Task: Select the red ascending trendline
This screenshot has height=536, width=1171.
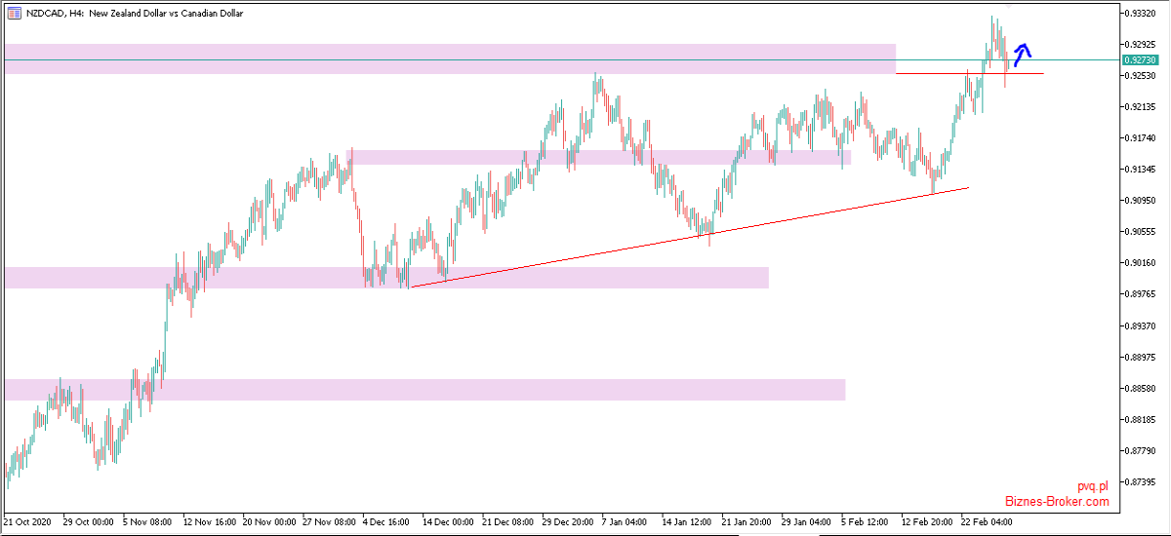Action: tap(690, 237)
